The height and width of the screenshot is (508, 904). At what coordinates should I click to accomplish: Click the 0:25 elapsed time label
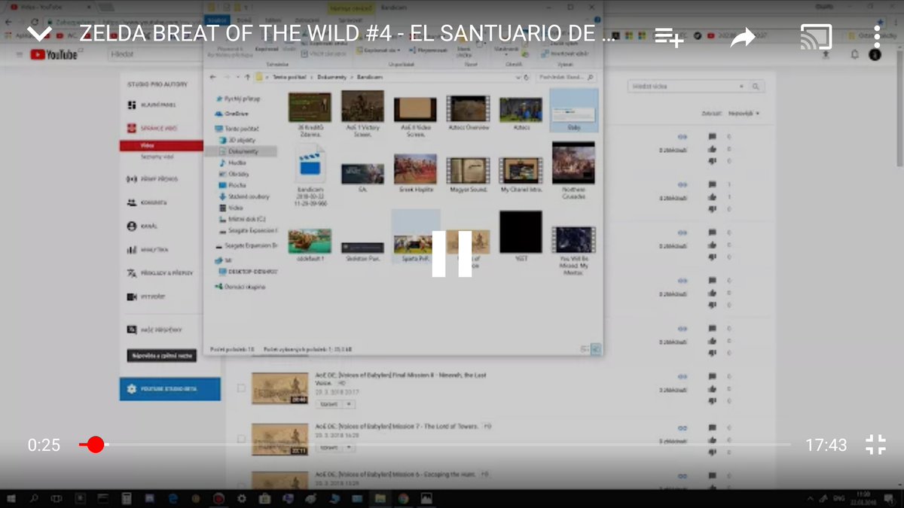(x=44, y=445)
